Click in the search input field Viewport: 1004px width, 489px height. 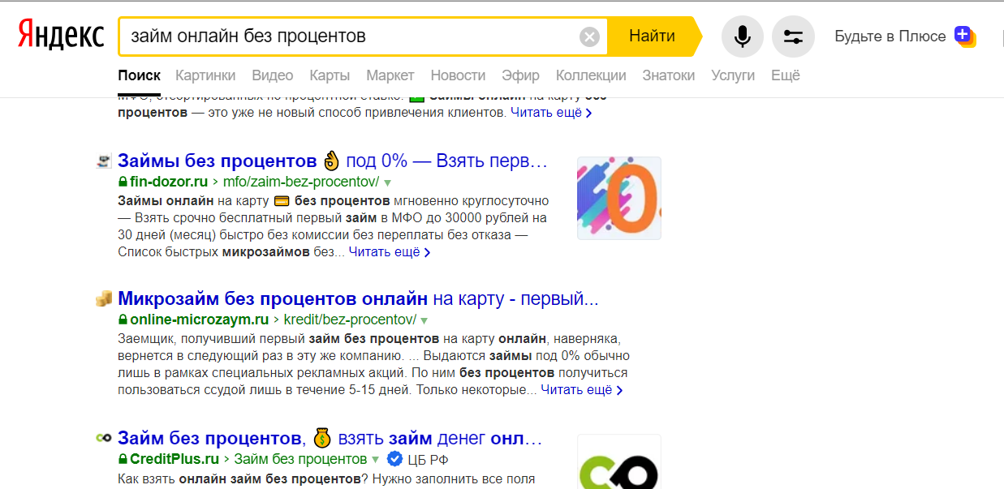(349, 36)
